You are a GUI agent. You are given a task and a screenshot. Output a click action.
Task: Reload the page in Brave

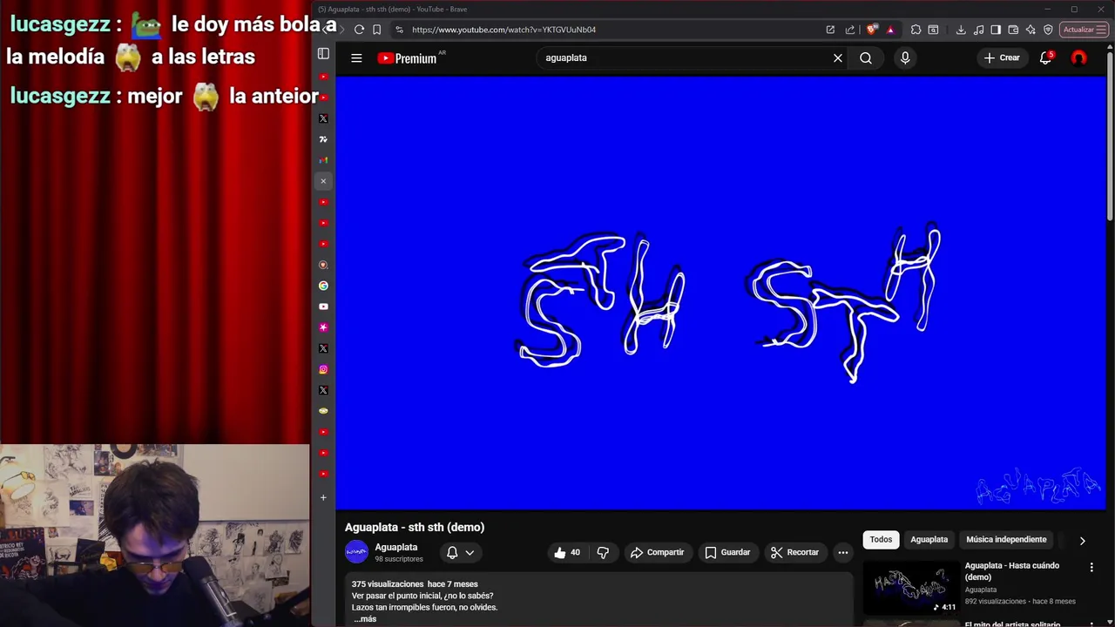(x=359, y=30)
